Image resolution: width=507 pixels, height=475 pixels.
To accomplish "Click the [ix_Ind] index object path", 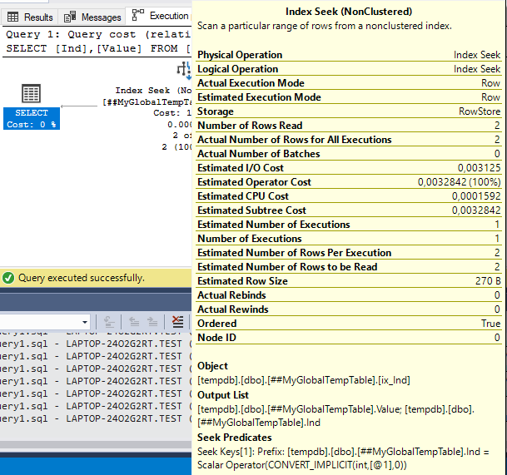I will point(304,380).
